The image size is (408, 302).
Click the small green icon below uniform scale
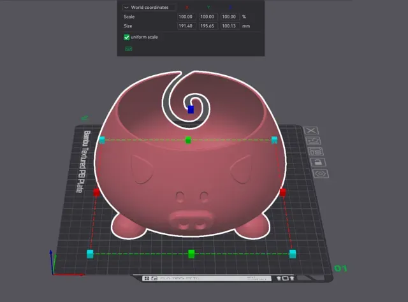(x=129, y=48)
